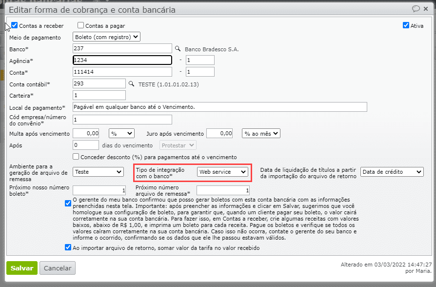Disable somar valor da tarifa option

68,247
